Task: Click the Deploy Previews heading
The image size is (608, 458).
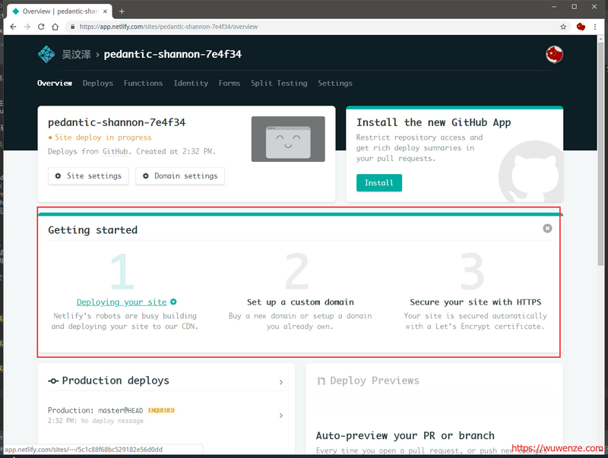Action: coord(375,381)
